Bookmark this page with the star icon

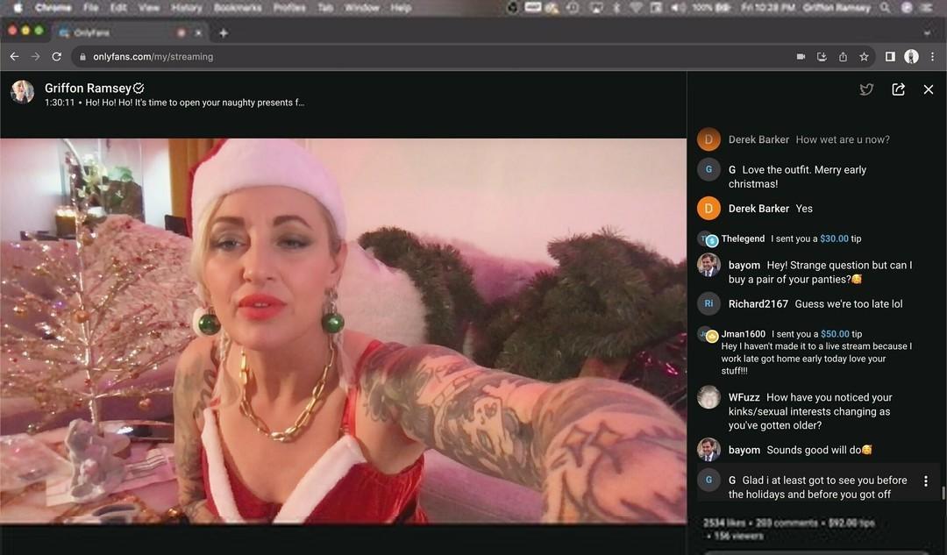coord(864,57)
